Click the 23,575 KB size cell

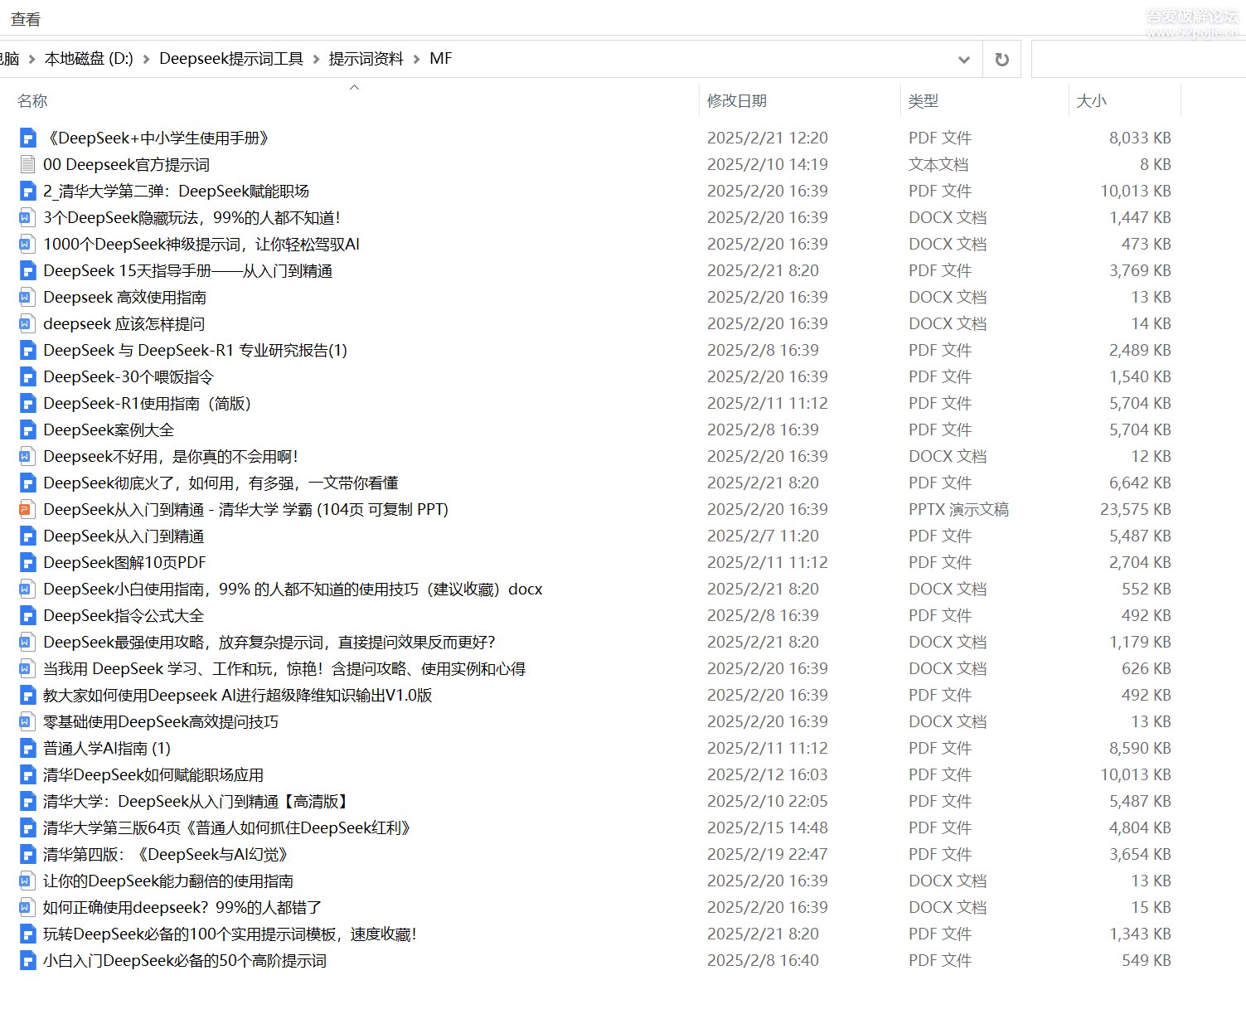coord(1135,509)
